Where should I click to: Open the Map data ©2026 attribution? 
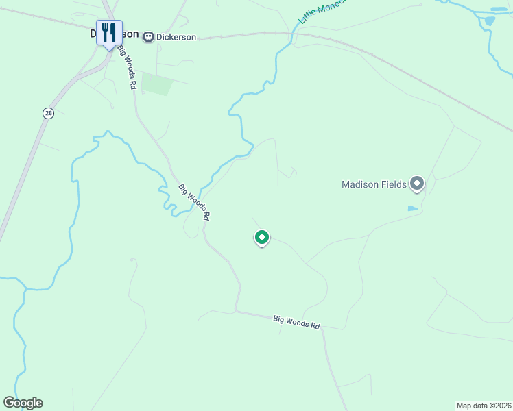(484, 406)
